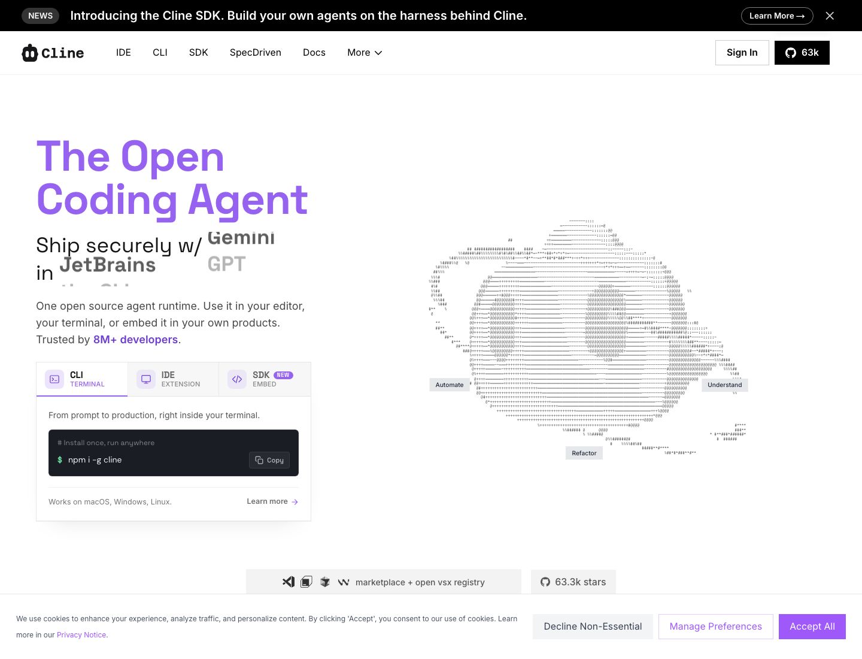Click the Cline robot logo icon
This screenshot has height=659, width=862.
(30, 53)
